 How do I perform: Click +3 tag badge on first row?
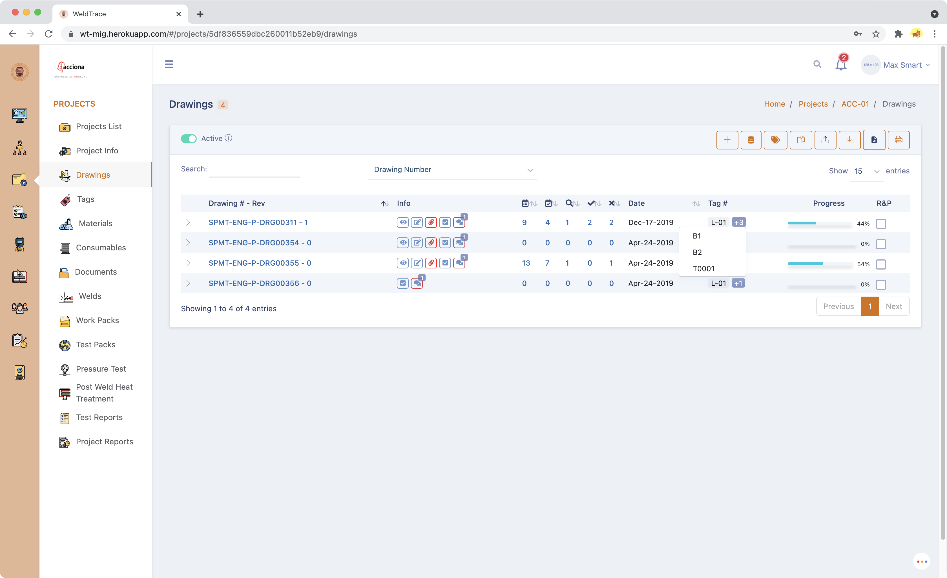click(738, 222)
